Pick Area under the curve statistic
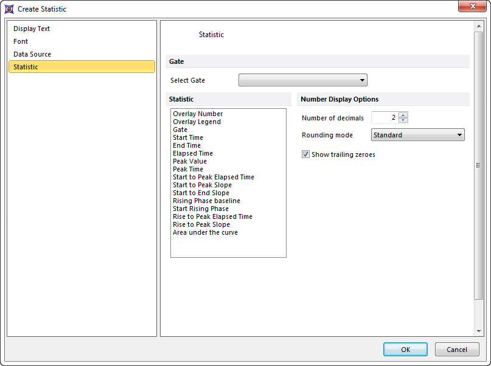Screen dimensions: 491x366 (205, 232)
